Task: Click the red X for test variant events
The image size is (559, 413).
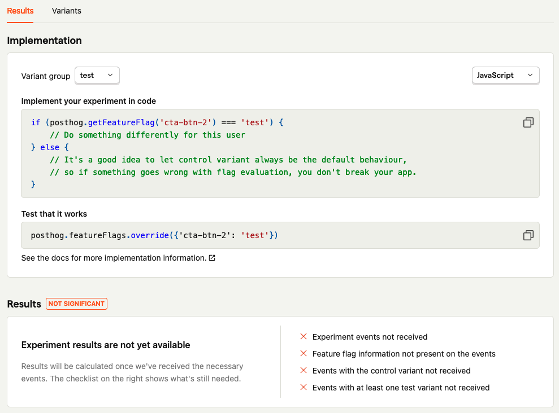Action: point(304,388)
